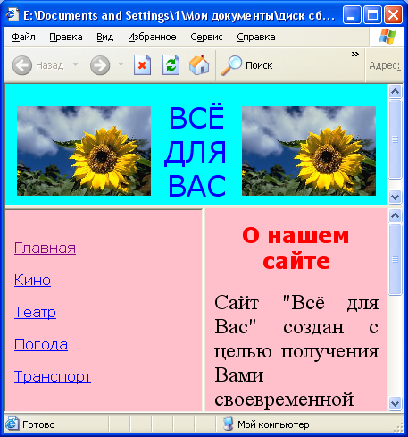Open the Избранное menu

pos(152,37)
